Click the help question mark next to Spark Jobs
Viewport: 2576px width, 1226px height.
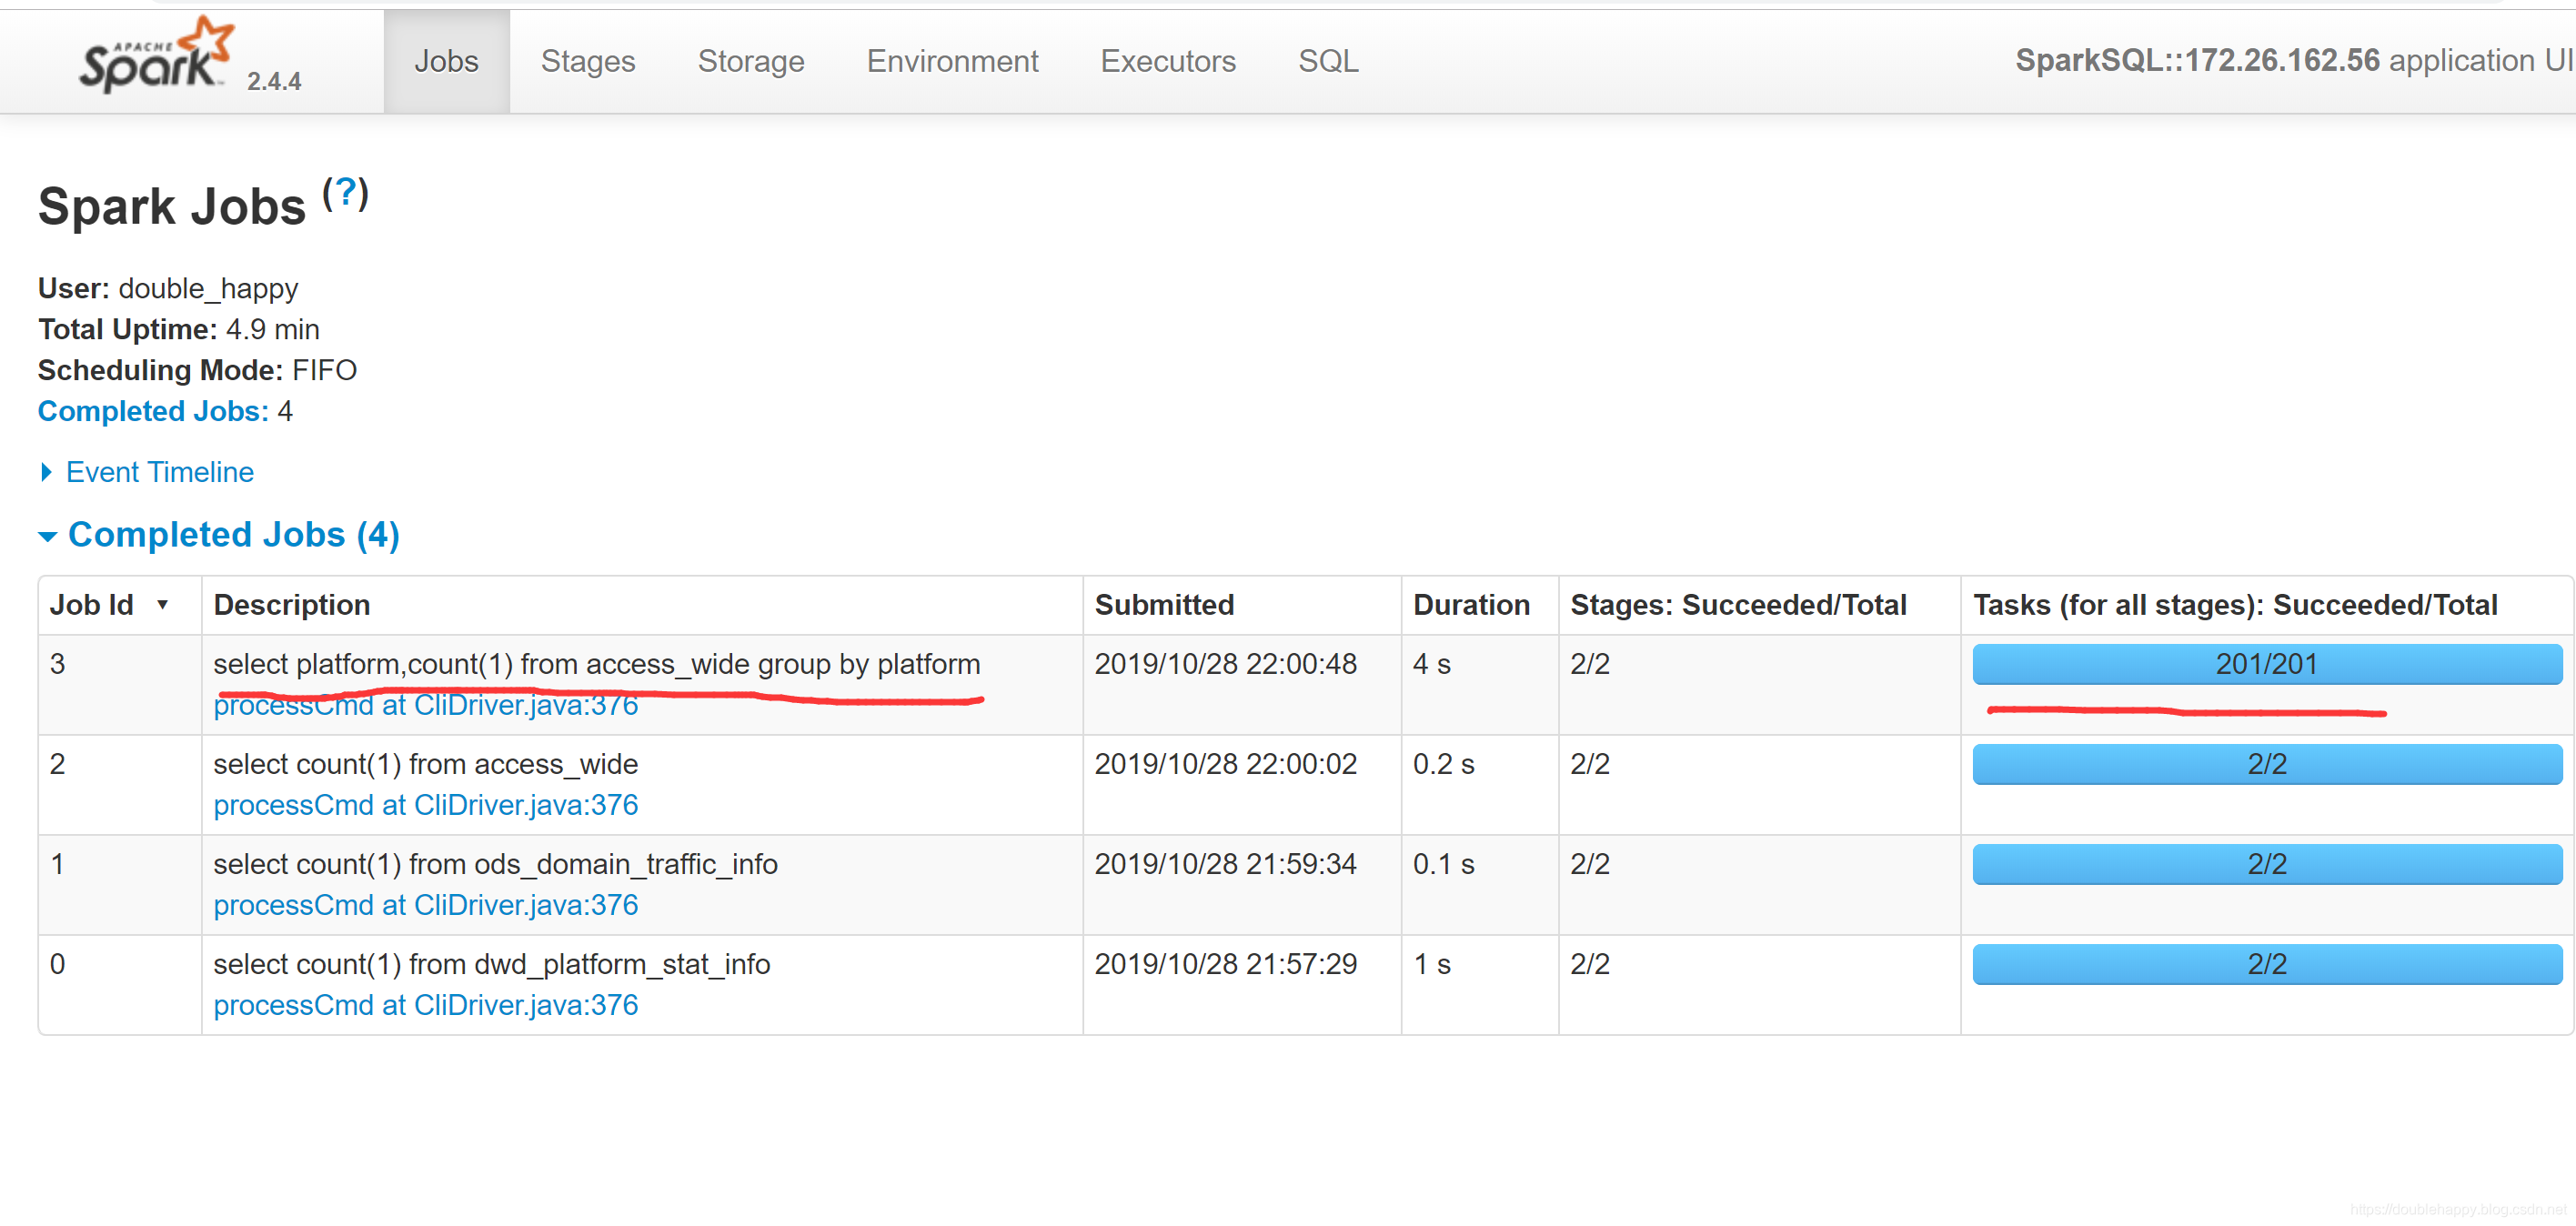[345, 192]
